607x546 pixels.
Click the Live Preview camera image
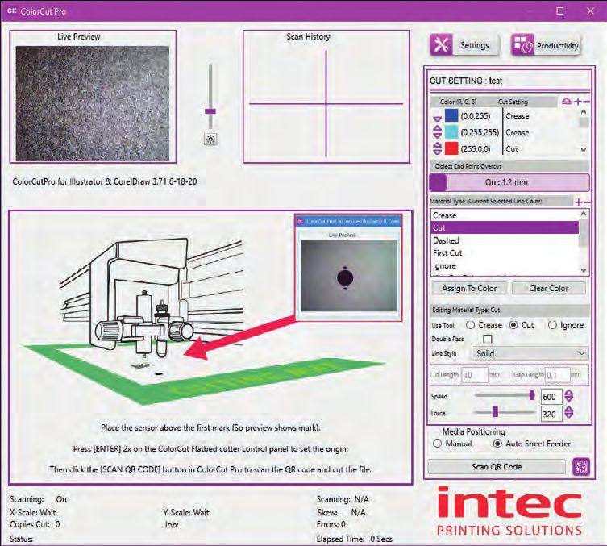pyautogui.click(x=93, y=103)
